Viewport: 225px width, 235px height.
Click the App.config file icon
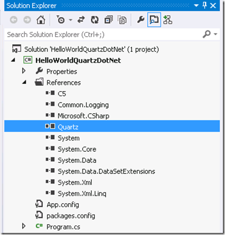coord(39,204)
